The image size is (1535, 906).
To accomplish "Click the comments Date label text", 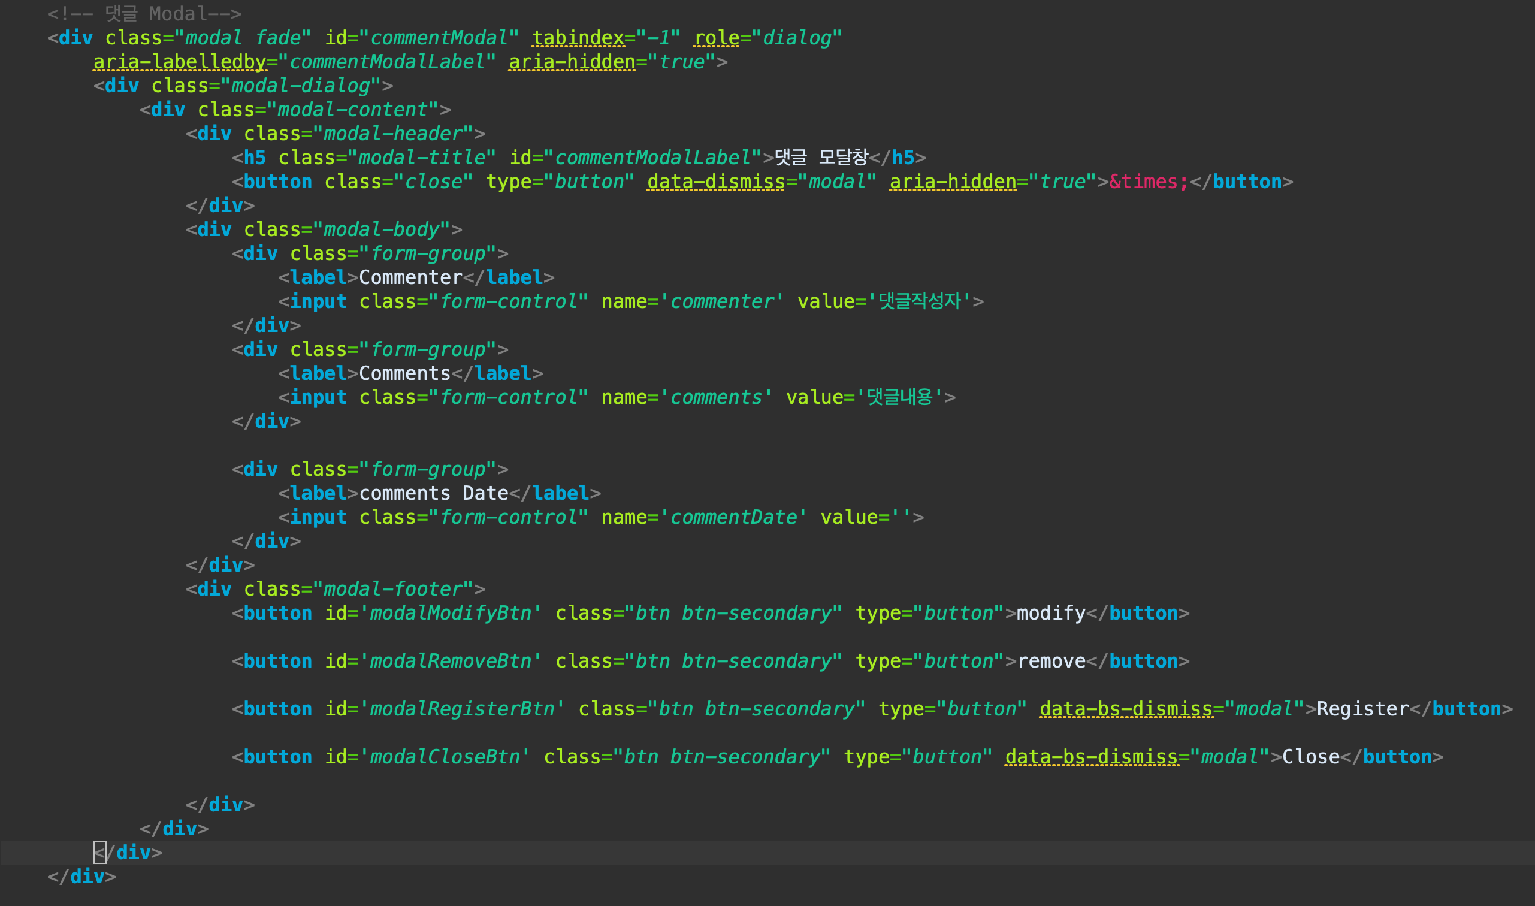I will pyautogui.click(x=433, y=493).
